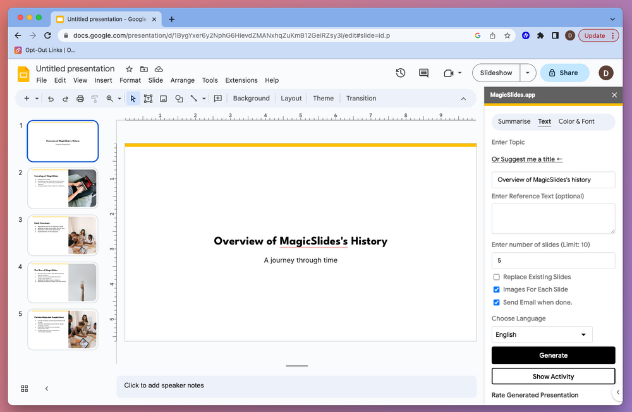The width and height of the screenshot is (632, 412).
Task: Expand the Slideshow options arrow
Action: tap(528, 73)
